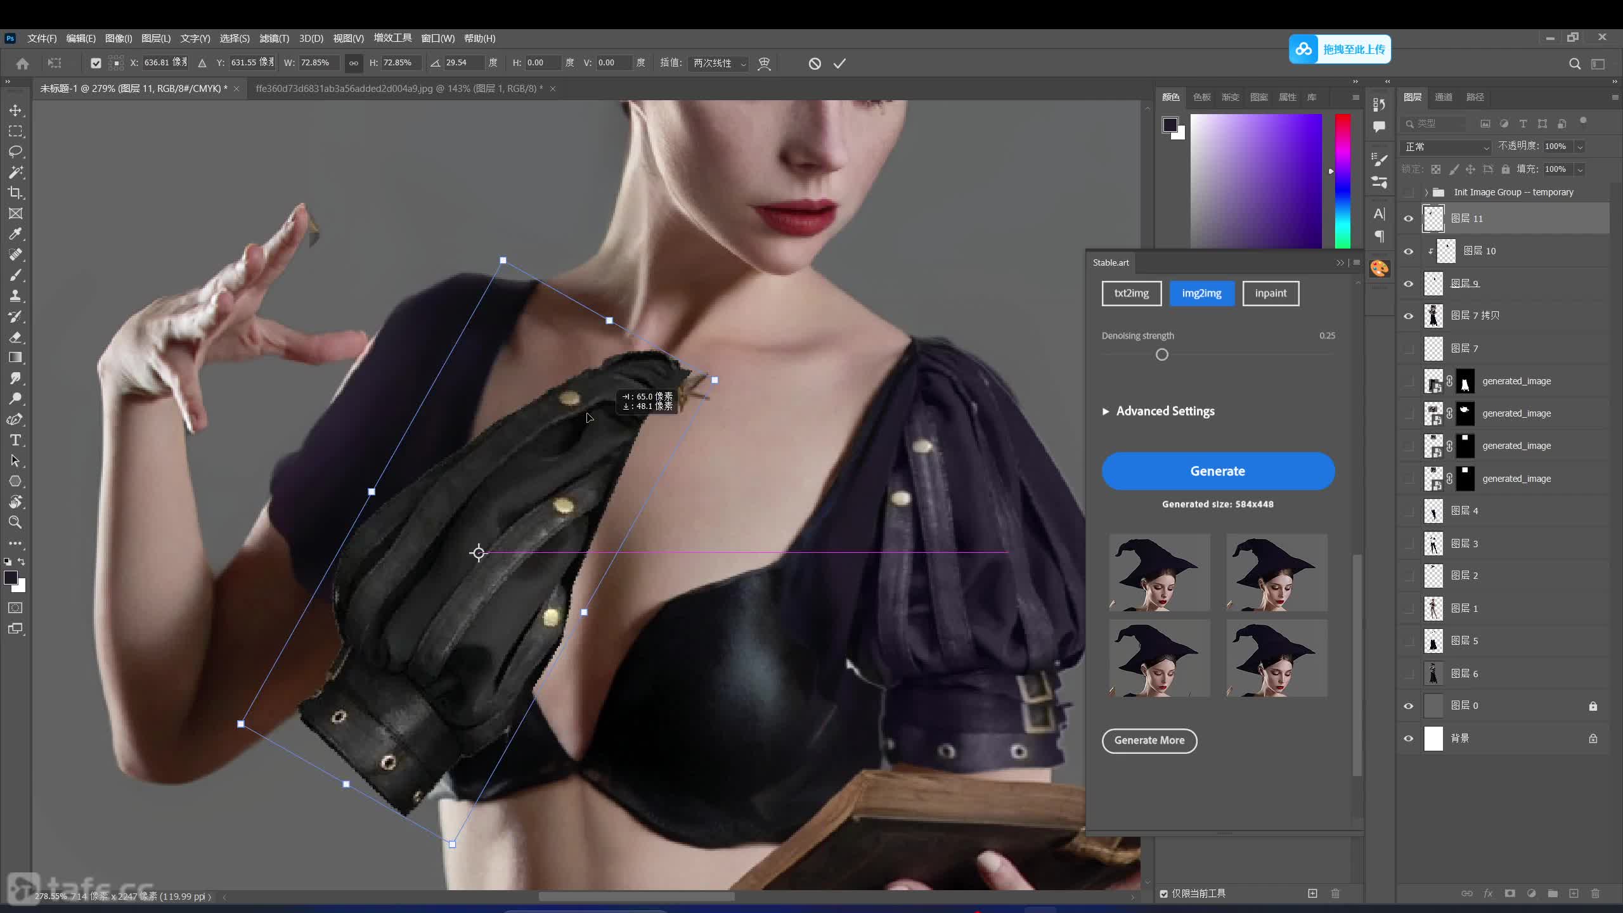
Task: Click the 拖拽至此上传 upload button
Action: pos(1340,49)
